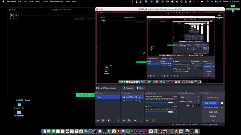The height and width of the screenshot is (135, 241).
Task: Add a new scene with the plus icon
Action: [98, 120]
